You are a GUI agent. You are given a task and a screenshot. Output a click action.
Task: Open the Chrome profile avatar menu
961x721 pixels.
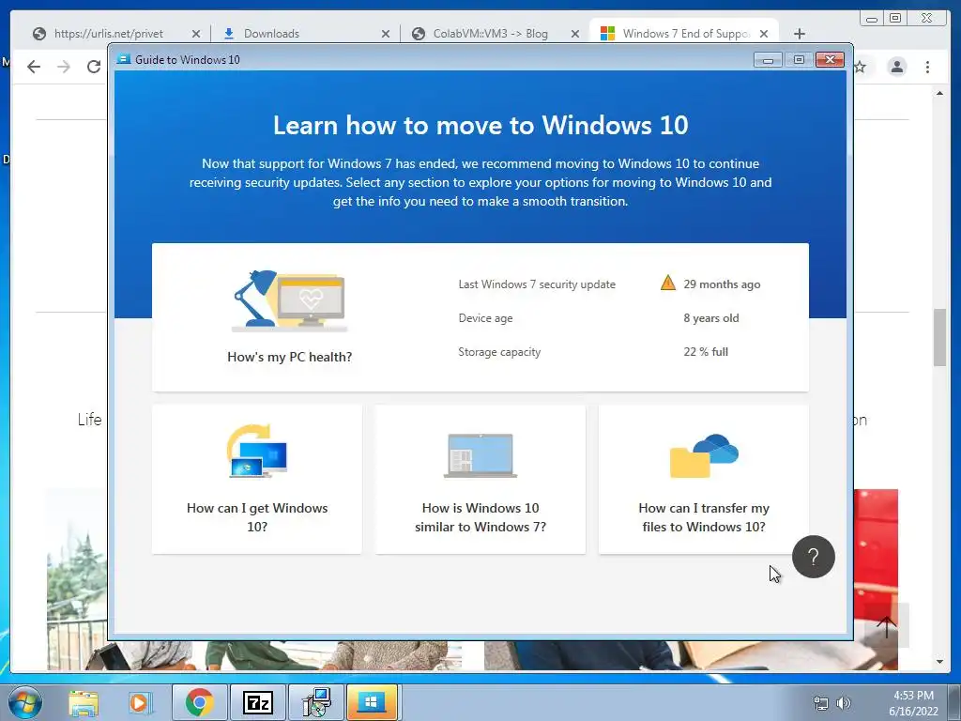click(x=896, y=67)
